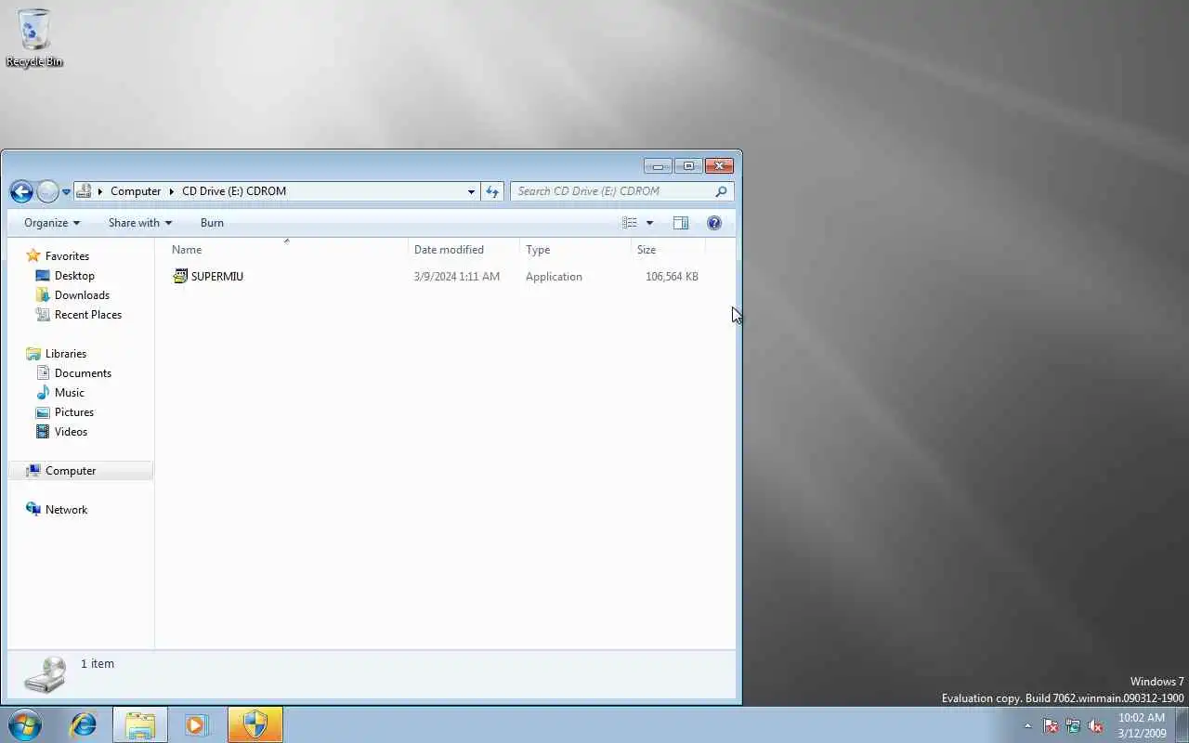Click the CD drive icon in details pane
Viewport: 1189px width, 743px height.
coord(45,674)
